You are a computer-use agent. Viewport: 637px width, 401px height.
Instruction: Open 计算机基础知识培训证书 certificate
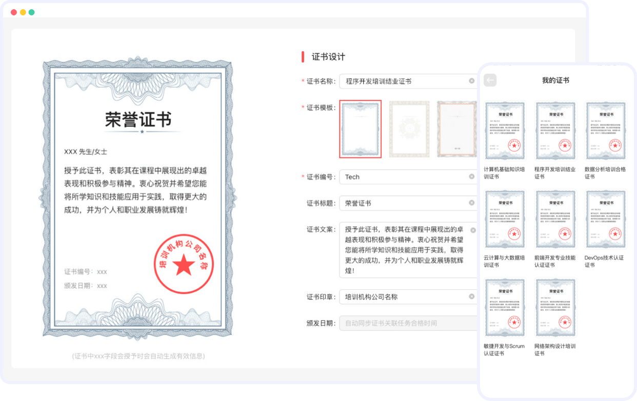[505, 131]
